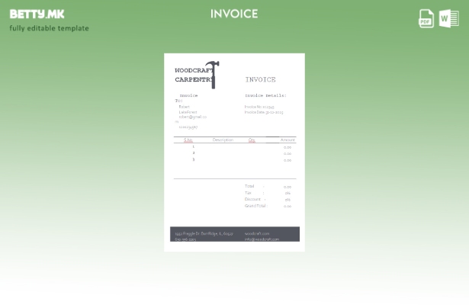
Task: Click the Qty column header
Action: click(x=252, y=140)
